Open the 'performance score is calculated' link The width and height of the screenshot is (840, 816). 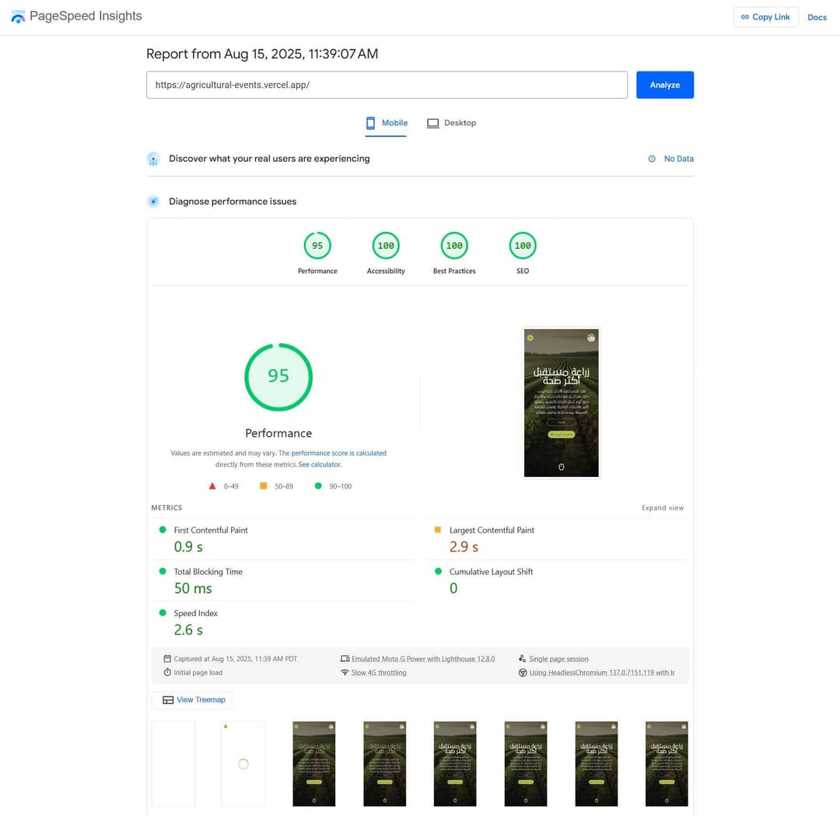pos(338,453)
